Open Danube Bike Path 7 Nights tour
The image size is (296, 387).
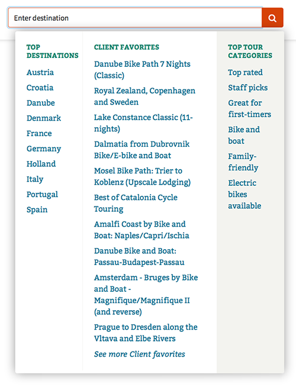(142, 70)
